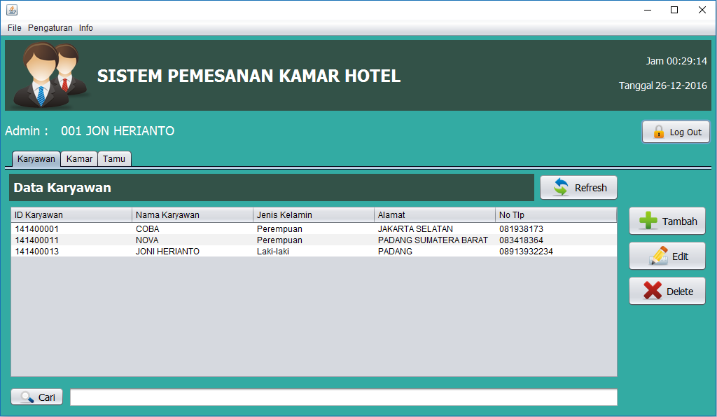Image resolution: width=717 pixels, height=417 pixels.
Task: Select row with ID 141400001
Action: [314, 229]
